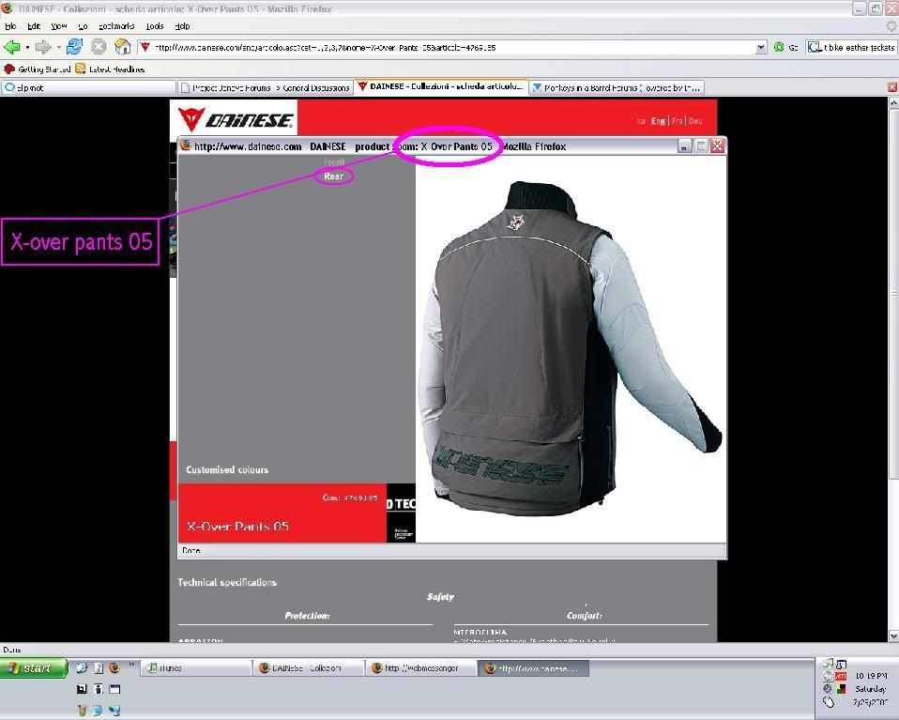Viewport: 899px width, 720px height.
Task: Click the Forward arrow in the toolbar
Action: coord(43,47)
